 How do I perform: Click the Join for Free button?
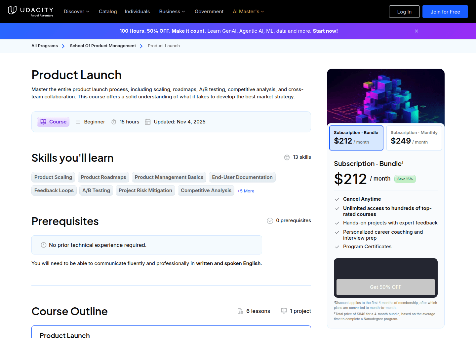[x=445, y=11]
